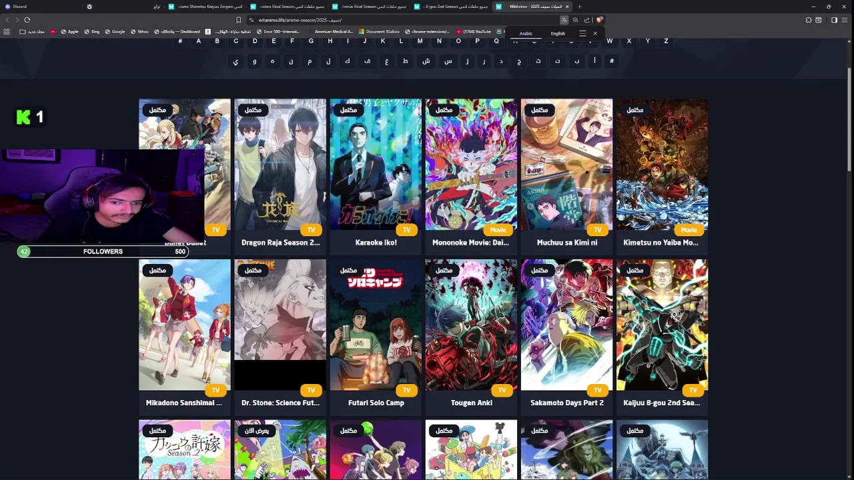Close the translate popup with X

(595, 33)
